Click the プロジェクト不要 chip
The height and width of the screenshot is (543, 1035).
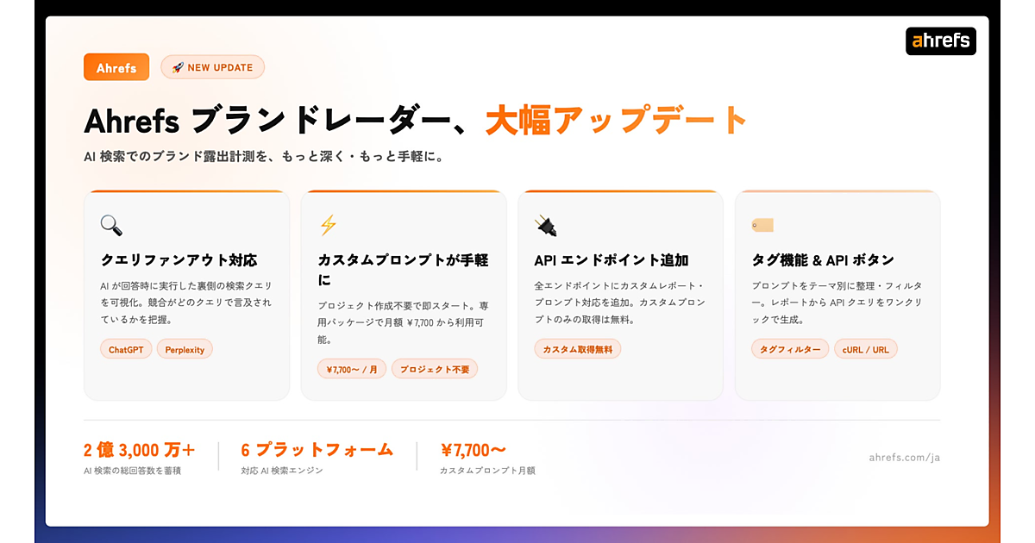click(x=435, y=369)
